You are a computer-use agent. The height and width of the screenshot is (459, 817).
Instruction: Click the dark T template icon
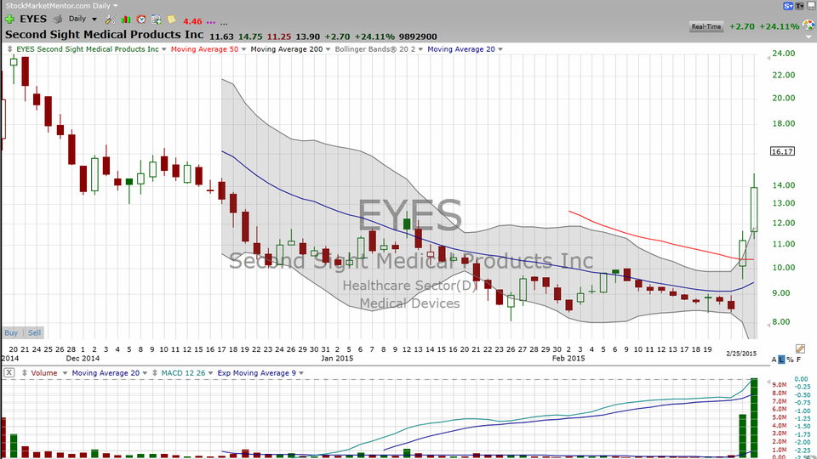click(799, 6)
